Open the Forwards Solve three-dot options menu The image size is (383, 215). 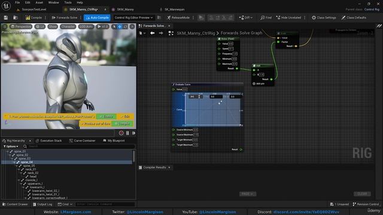[x=81, y=17]
